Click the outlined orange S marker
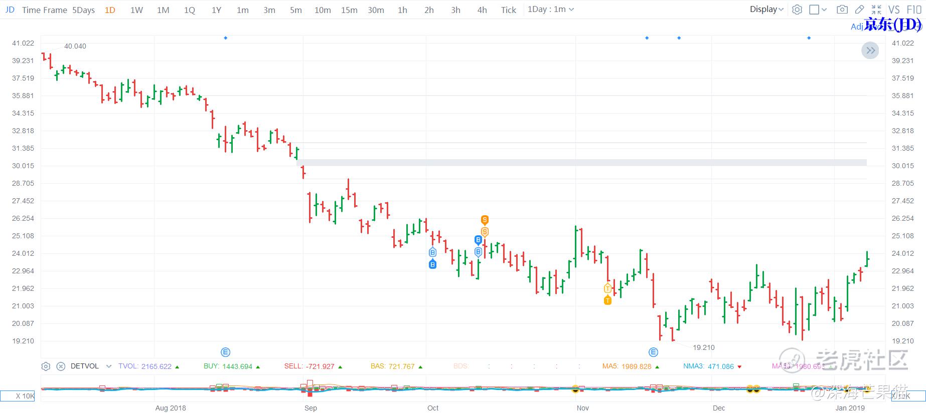 (485, 231)
